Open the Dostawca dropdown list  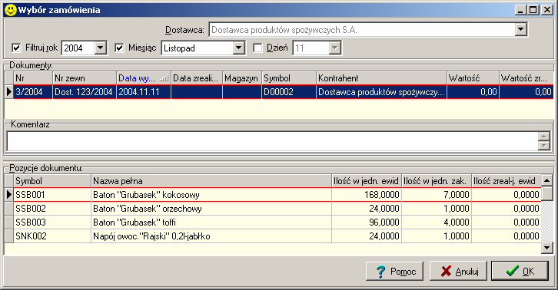tap(520, 29)
